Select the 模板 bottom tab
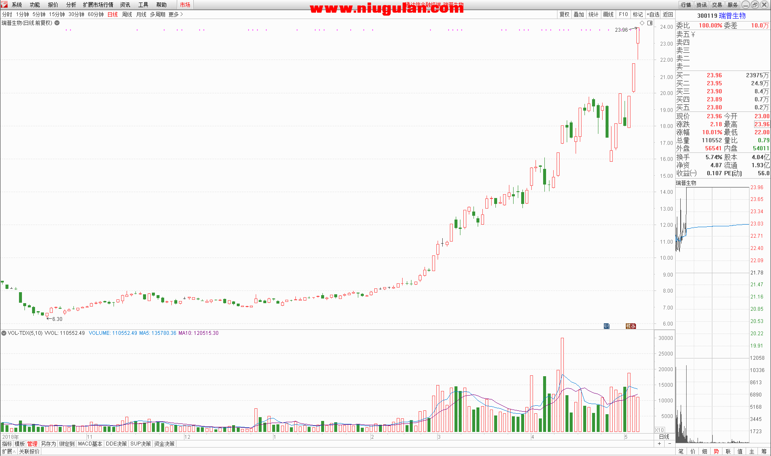Image resolution: width=771 pixels, height=456 pixels. click(20, 444)
